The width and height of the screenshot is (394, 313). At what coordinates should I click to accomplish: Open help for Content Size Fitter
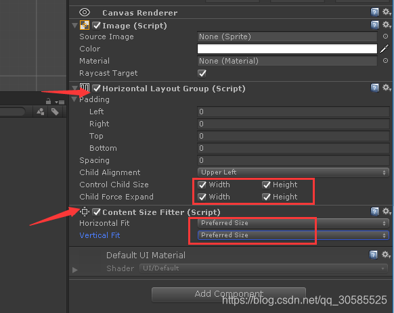click(x=374, y=212)
